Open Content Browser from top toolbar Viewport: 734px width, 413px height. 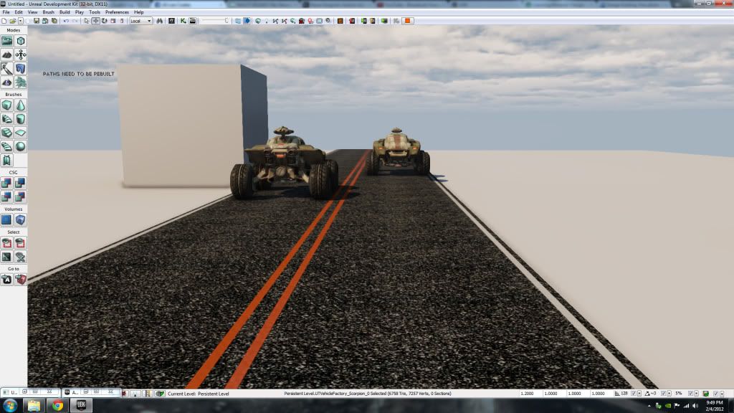click(172, 21)
